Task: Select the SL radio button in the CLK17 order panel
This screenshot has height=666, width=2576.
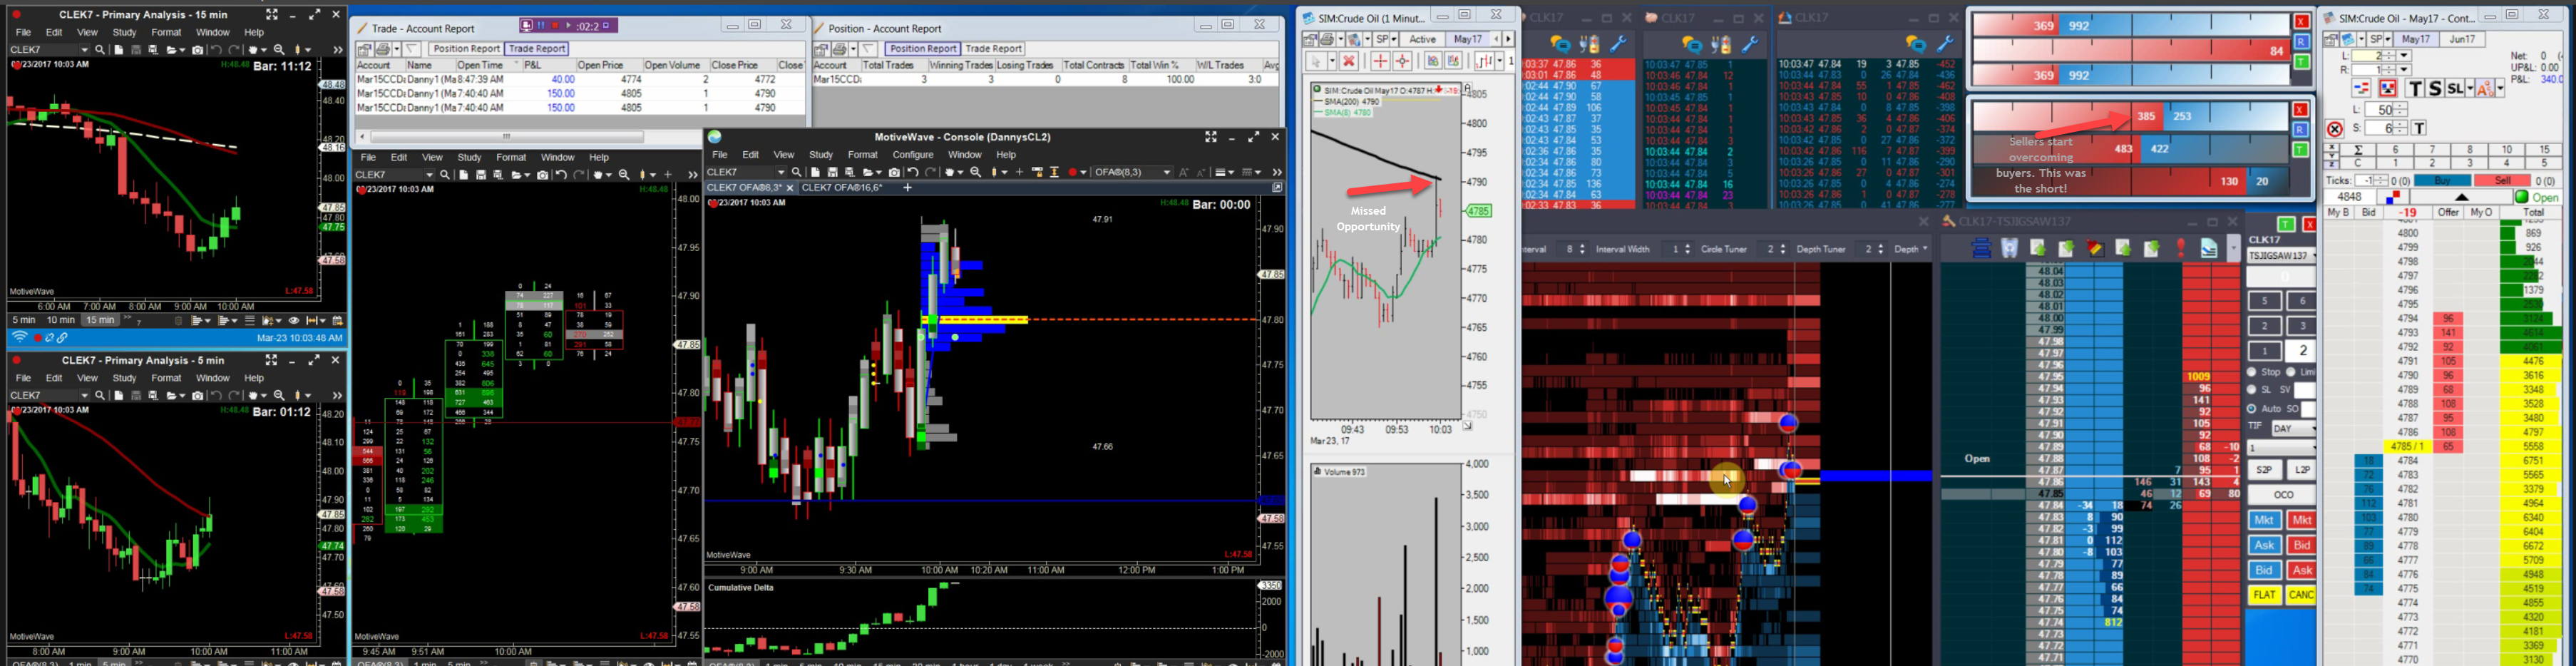Action: click(x=2252, y=390)
